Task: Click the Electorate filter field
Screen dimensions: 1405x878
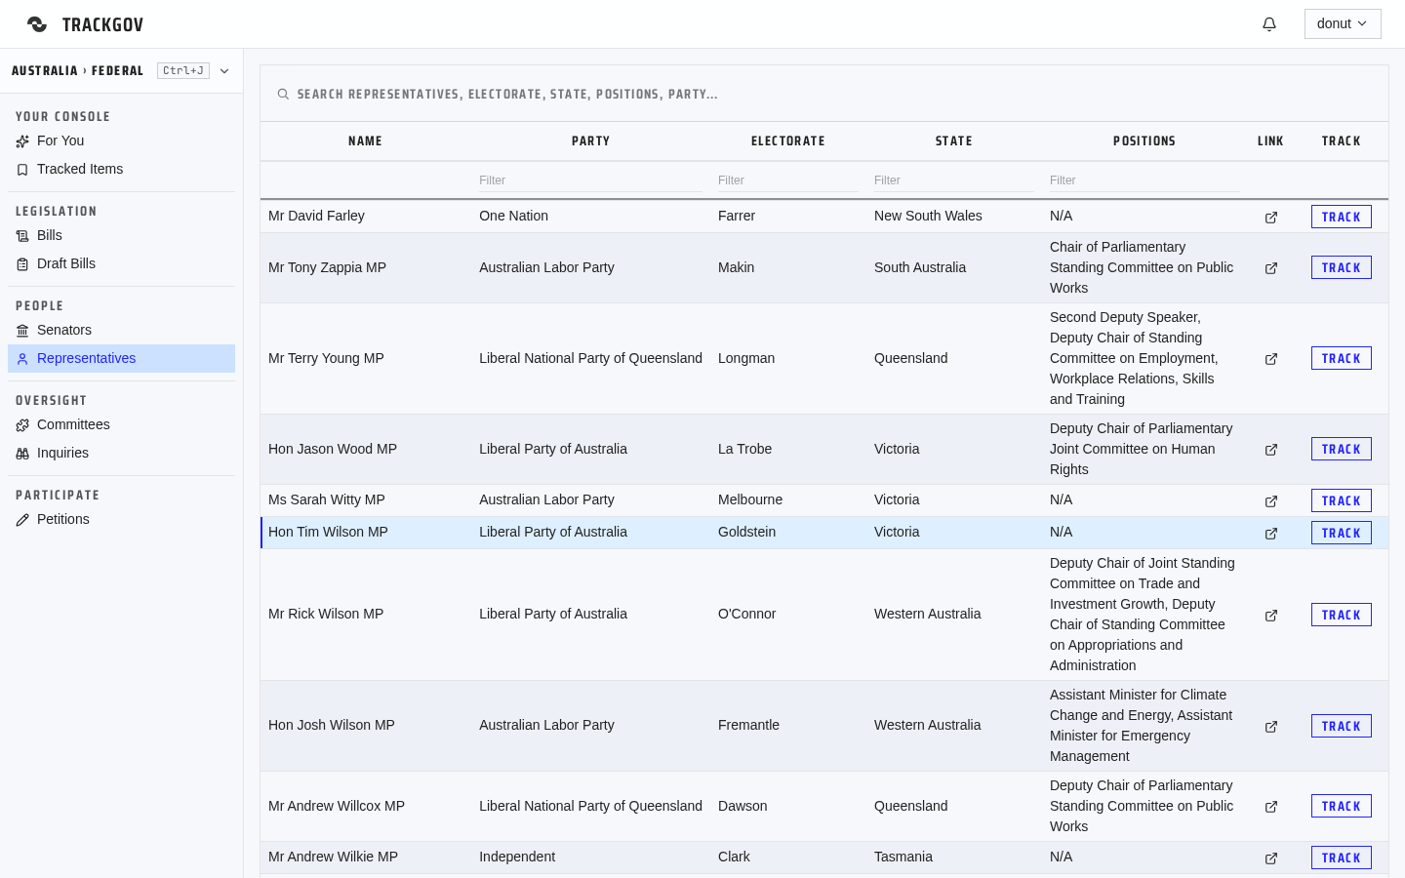Action: pos(788,180)
